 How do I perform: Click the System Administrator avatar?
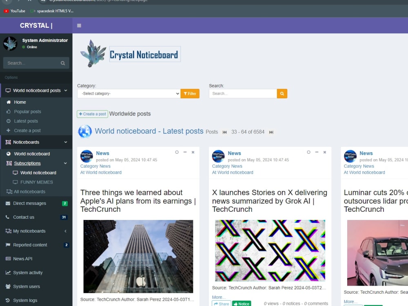[10, 43]
